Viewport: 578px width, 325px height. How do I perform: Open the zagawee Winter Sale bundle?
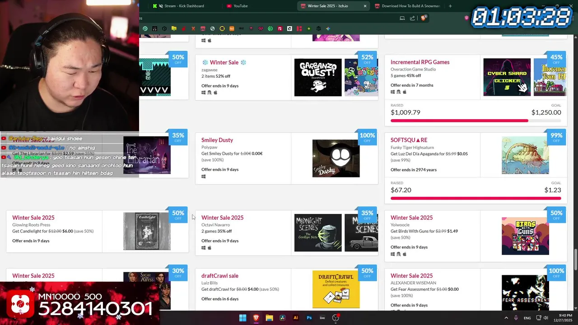point(224,62)
